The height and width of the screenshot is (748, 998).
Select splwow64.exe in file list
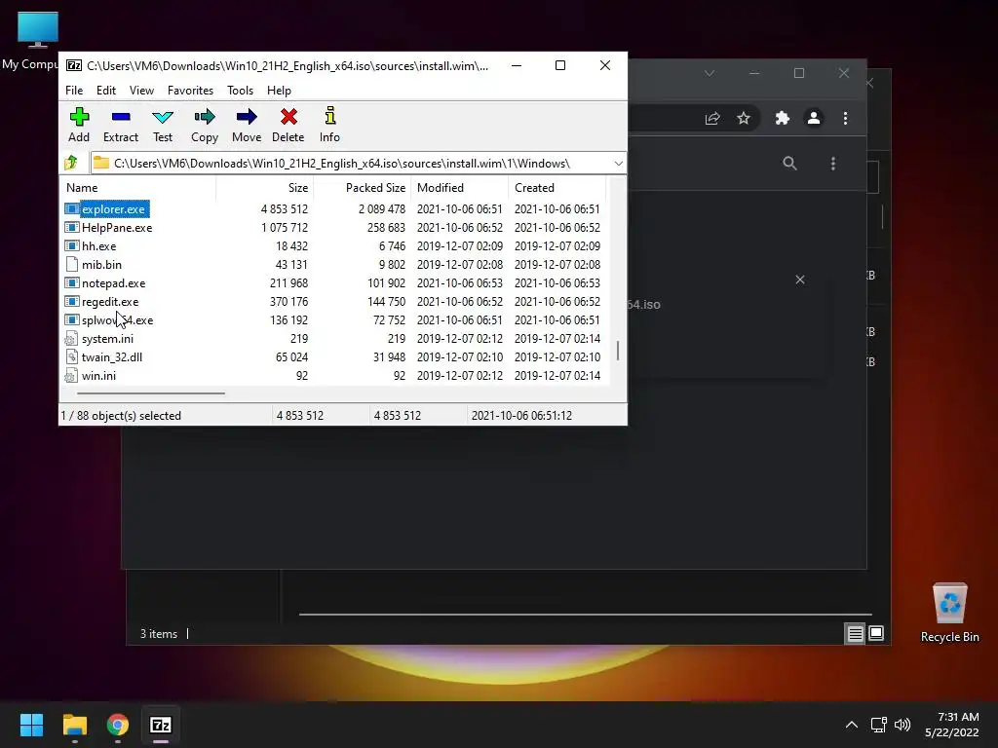117,319
